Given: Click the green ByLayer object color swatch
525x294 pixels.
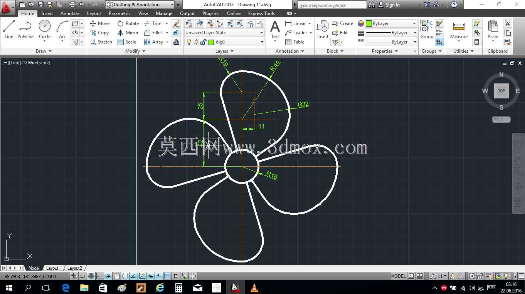Looking at the screenshot, I should pyautogui.click(x=369, y=23).
